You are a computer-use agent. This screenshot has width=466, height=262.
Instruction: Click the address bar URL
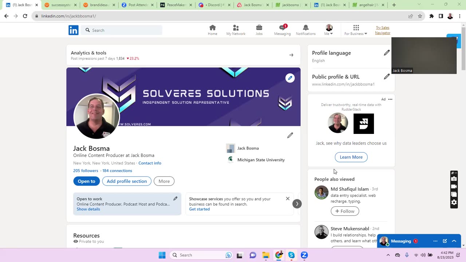click(x=68, y=16)
